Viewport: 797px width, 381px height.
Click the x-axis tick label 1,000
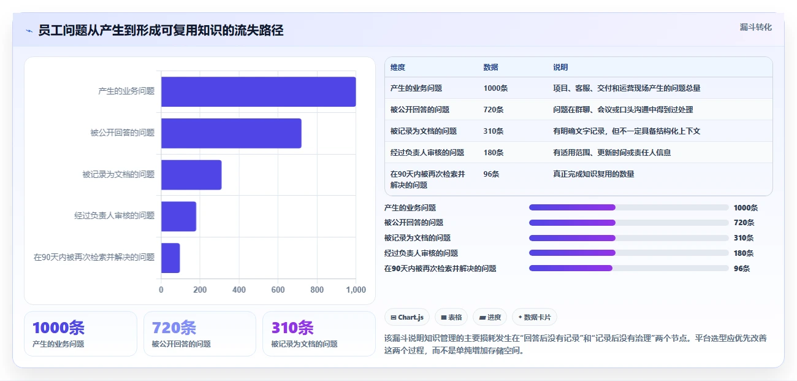point(355,290)
